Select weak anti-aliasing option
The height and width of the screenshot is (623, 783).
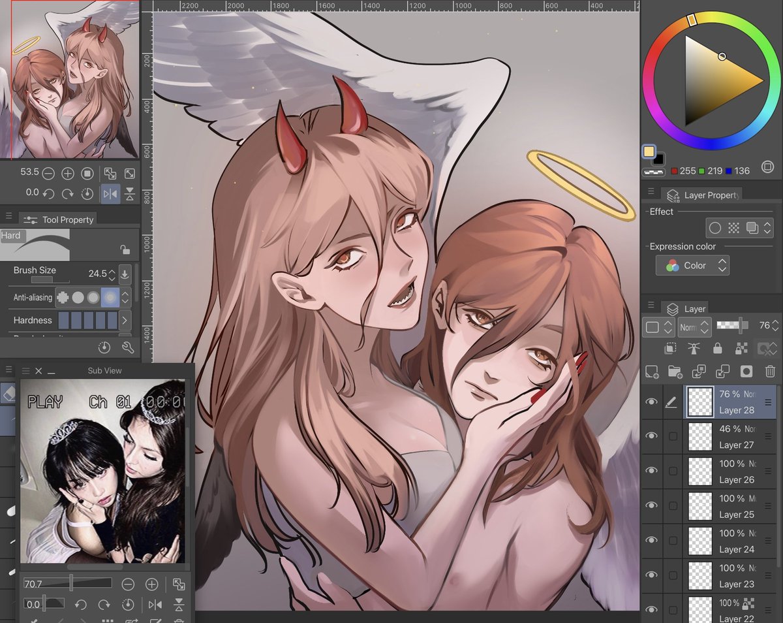(x=78, y=297)
